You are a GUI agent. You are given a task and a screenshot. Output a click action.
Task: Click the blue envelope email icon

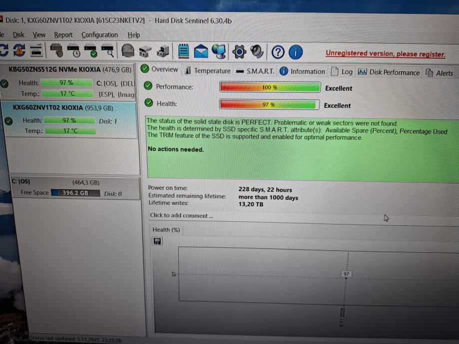[x=201, y=51]
